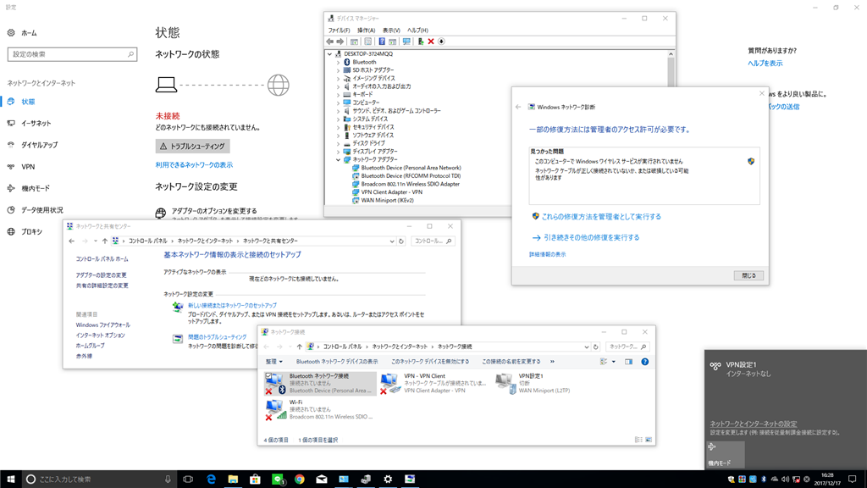Open the 操作(A) menu in Device Manager

[x=366, y=30]
